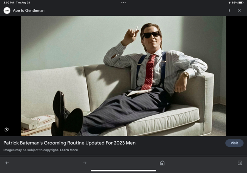The height and width of the screenshot is (173, 247).
Task: Open the Patrick Bateman's Grooming Routine title
Action: click(x=69, y=143)
